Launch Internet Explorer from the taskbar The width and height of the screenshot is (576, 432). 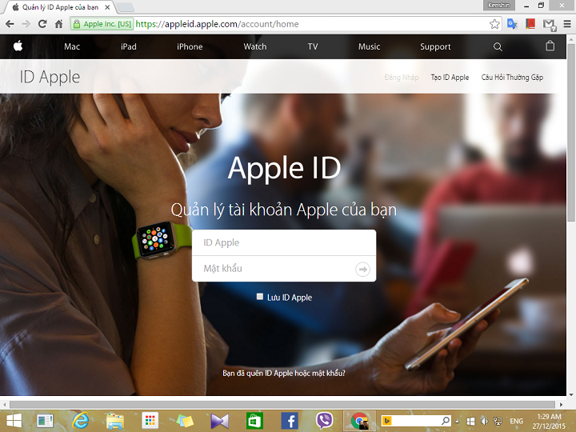point(80,421)
